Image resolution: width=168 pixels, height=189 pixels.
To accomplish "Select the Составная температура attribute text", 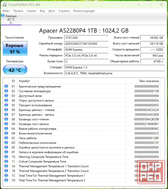I will coord(35,91).
